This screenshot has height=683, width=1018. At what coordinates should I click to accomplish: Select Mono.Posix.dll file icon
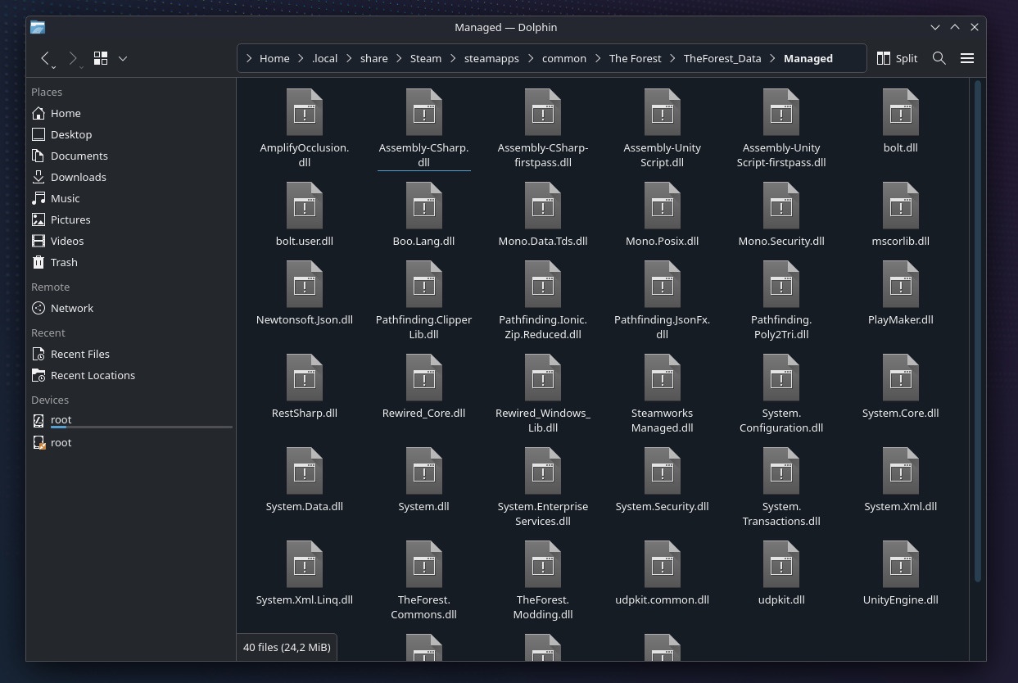point(663,206)
